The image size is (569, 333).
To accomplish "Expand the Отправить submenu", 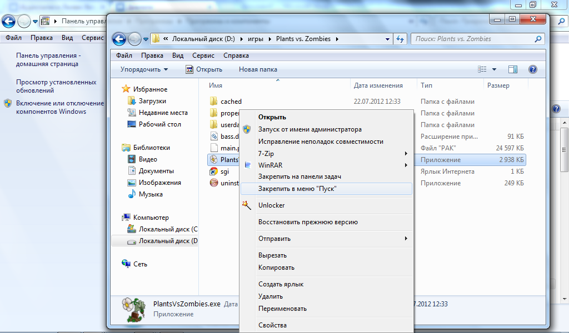I will pyautogui.click(x=406, y=239).
